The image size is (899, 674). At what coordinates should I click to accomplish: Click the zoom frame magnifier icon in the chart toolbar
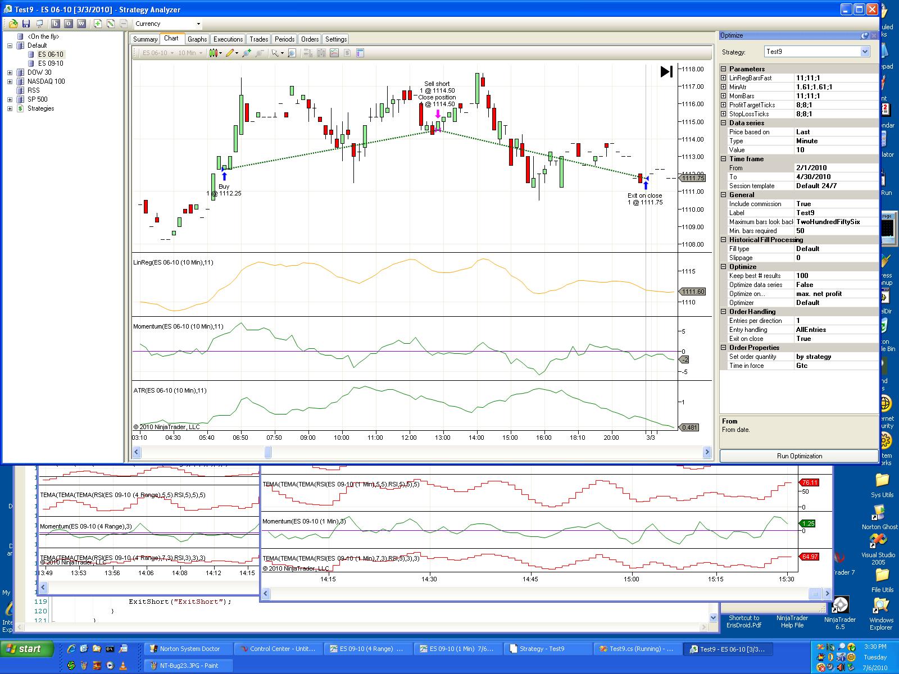click(292, 53)
